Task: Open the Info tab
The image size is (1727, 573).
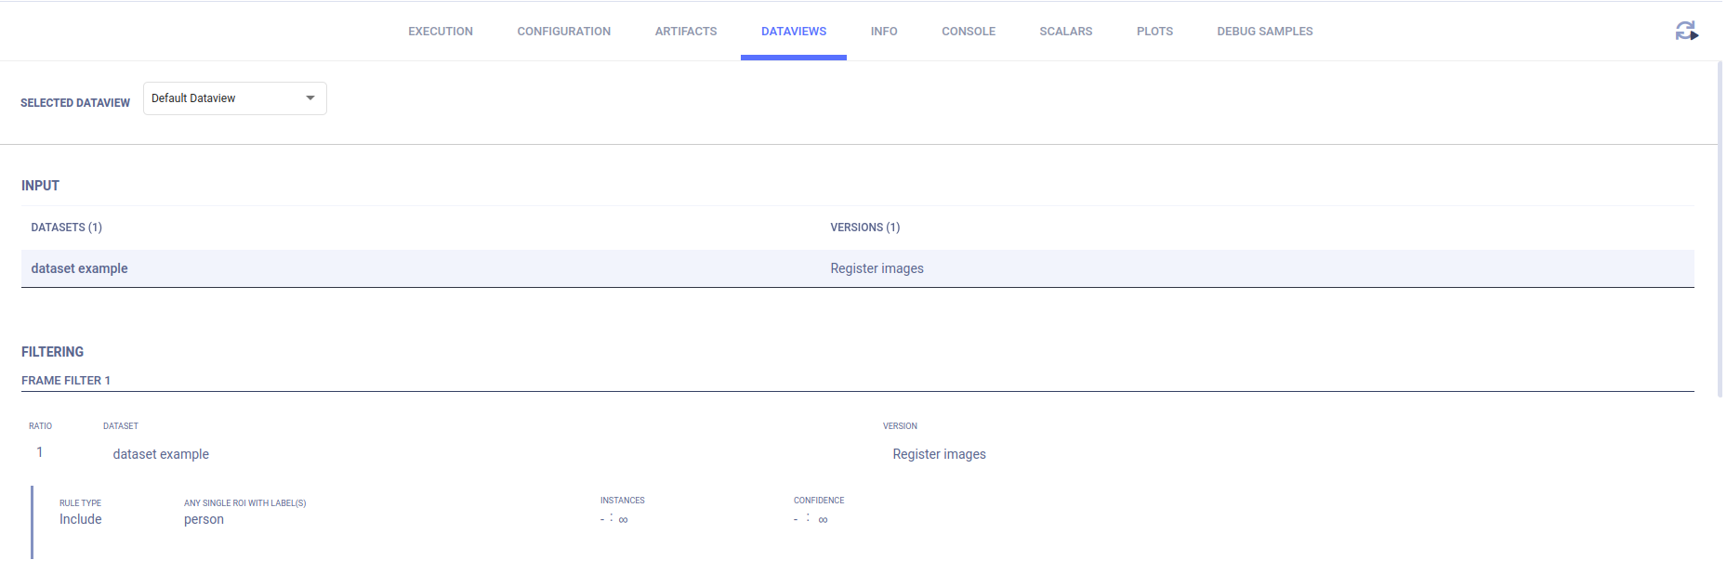Action: click(883, 32)
